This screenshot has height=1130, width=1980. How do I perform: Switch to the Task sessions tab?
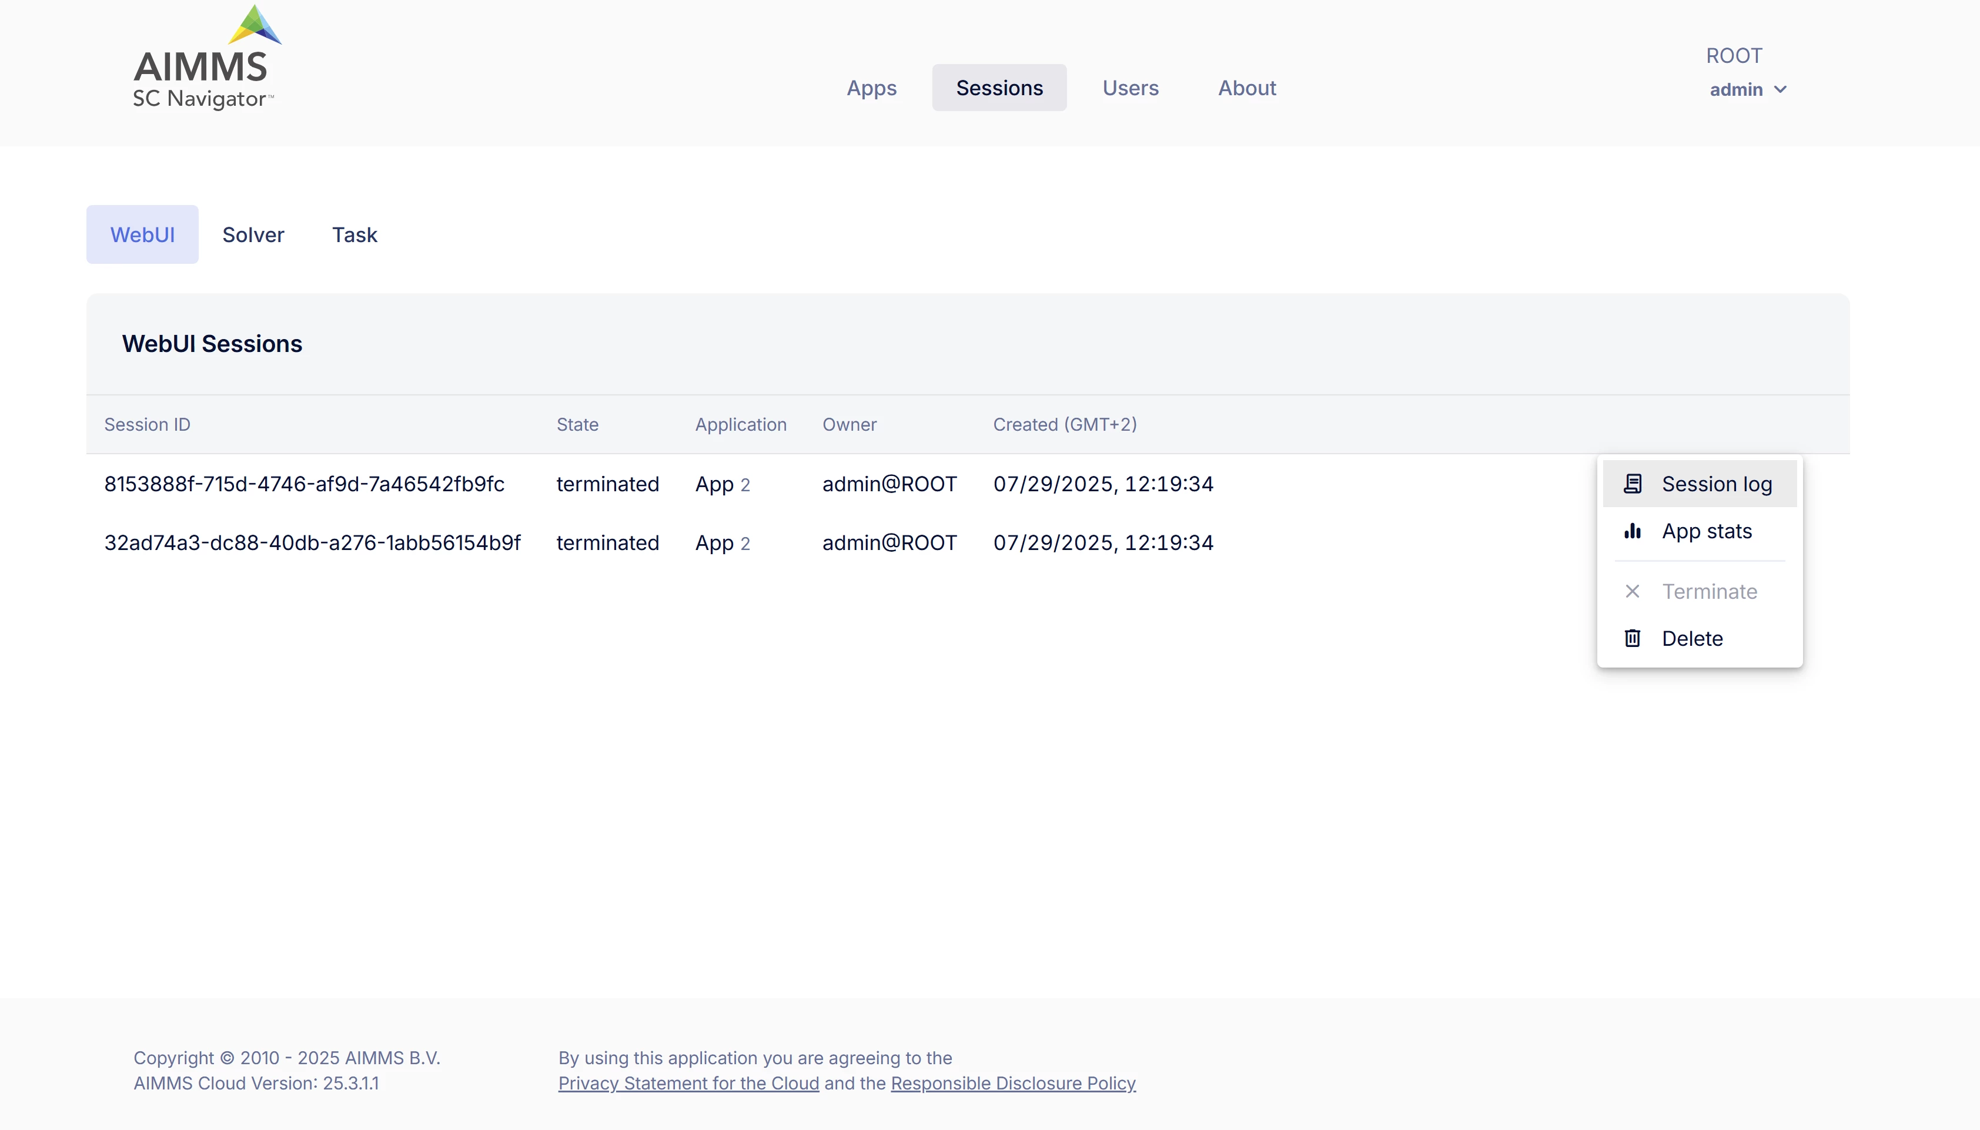coord(354,234)
